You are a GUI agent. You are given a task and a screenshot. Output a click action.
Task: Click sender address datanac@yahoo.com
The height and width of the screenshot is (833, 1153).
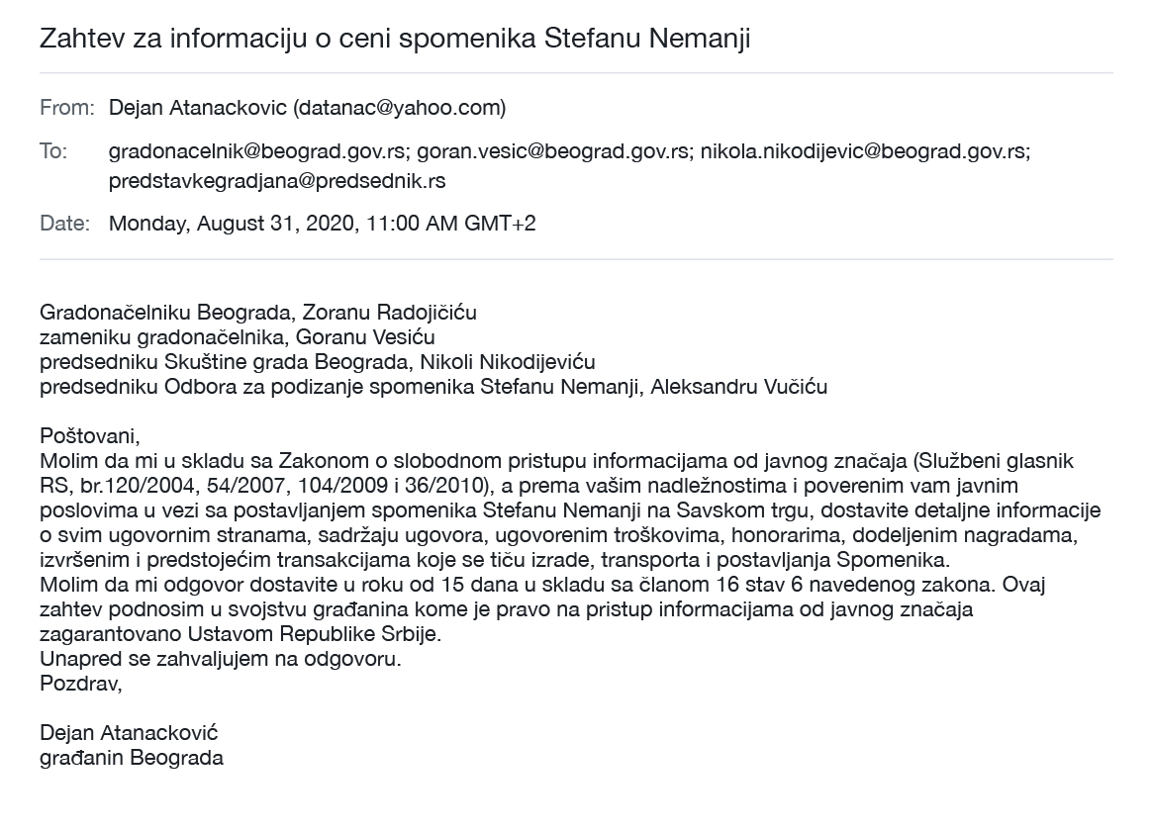(399, 108)
